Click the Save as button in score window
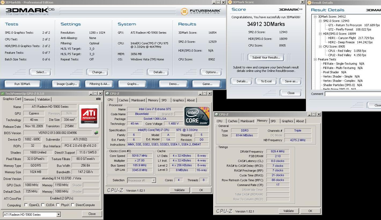 (291, 81)
